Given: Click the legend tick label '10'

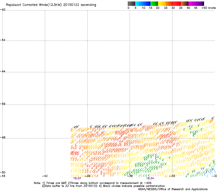Looking at the screenshot, I should click(x=143, y=8).
